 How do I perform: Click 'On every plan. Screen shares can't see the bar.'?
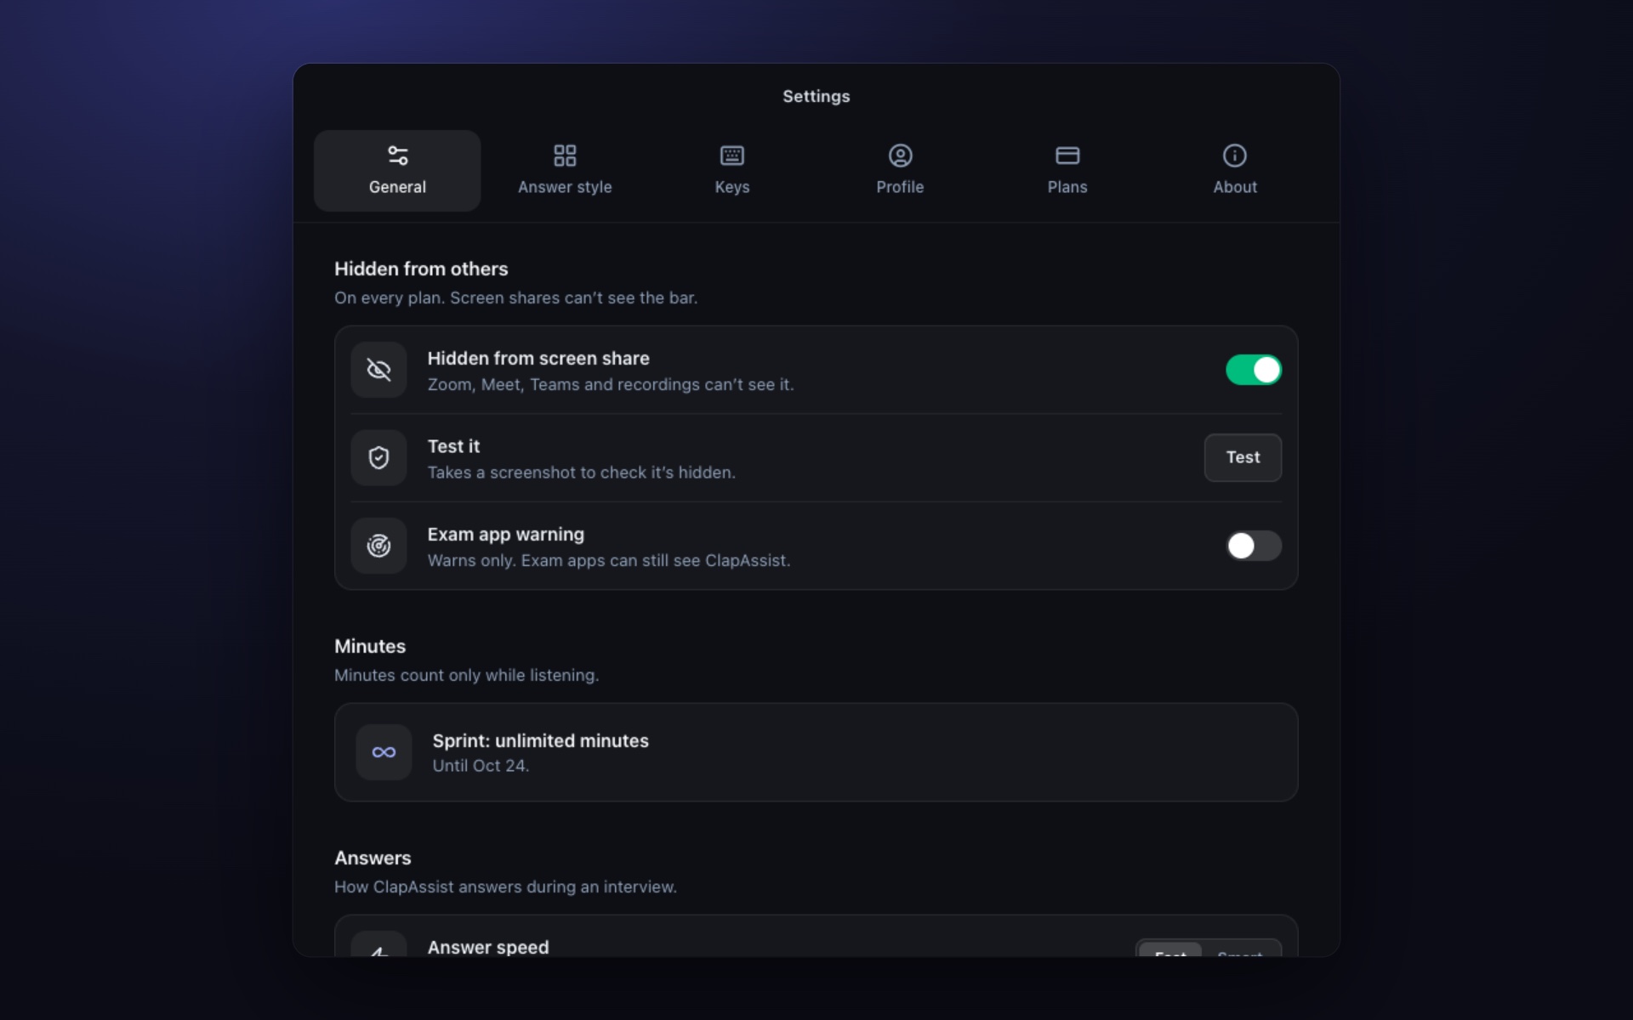coord(515,297)
